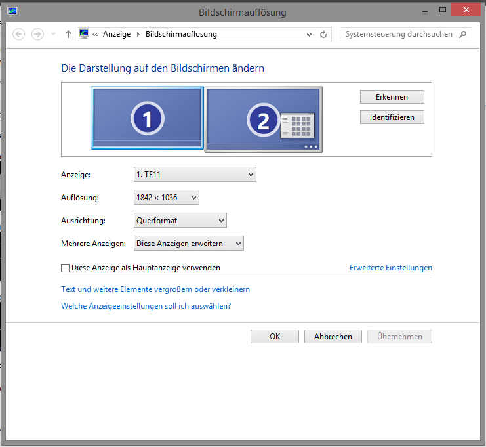Viewport: 486px width, 447px height.
Task: Go back with the navigation back arrow
Action: pyautogui.click(x=18, y=34)
